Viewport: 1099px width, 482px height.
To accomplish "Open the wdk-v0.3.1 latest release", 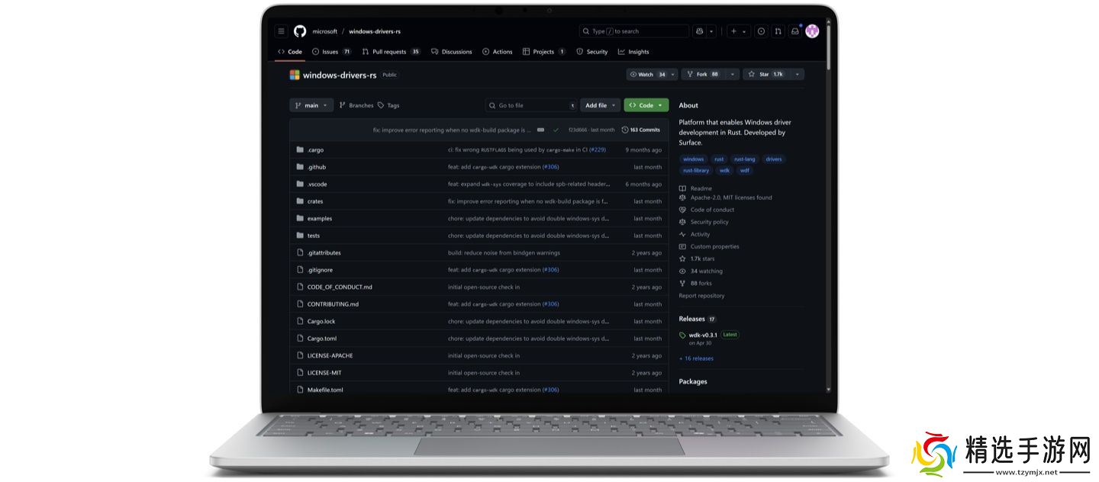I will 702,335.
